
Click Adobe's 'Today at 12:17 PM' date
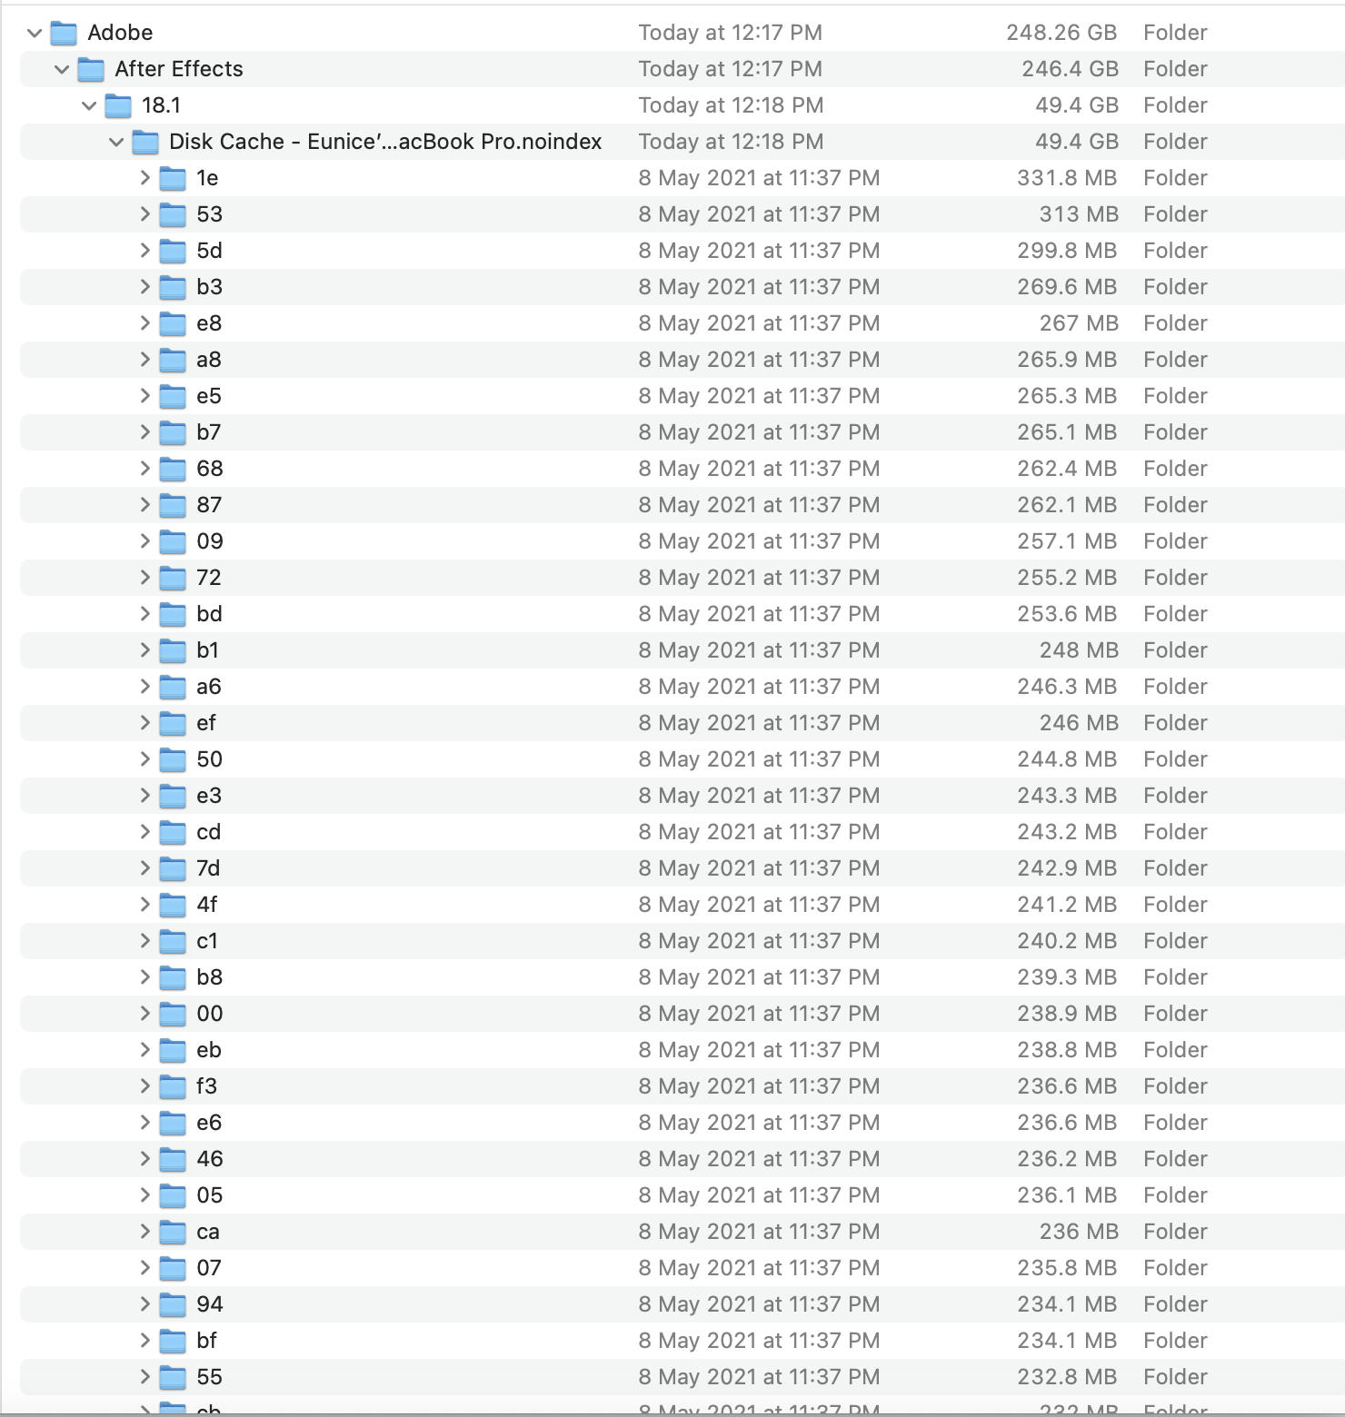coord(730,33)
